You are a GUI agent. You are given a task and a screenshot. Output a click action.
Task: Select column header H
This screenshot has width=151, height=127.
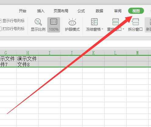(x=27, y=53)
